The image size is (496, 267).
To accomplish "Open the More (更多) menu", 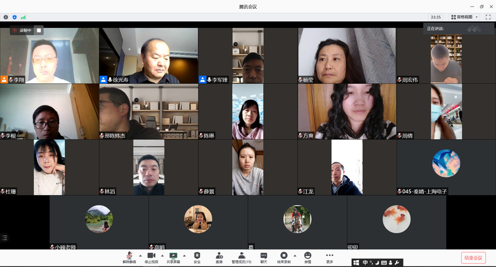I will (x=330, y=256).
